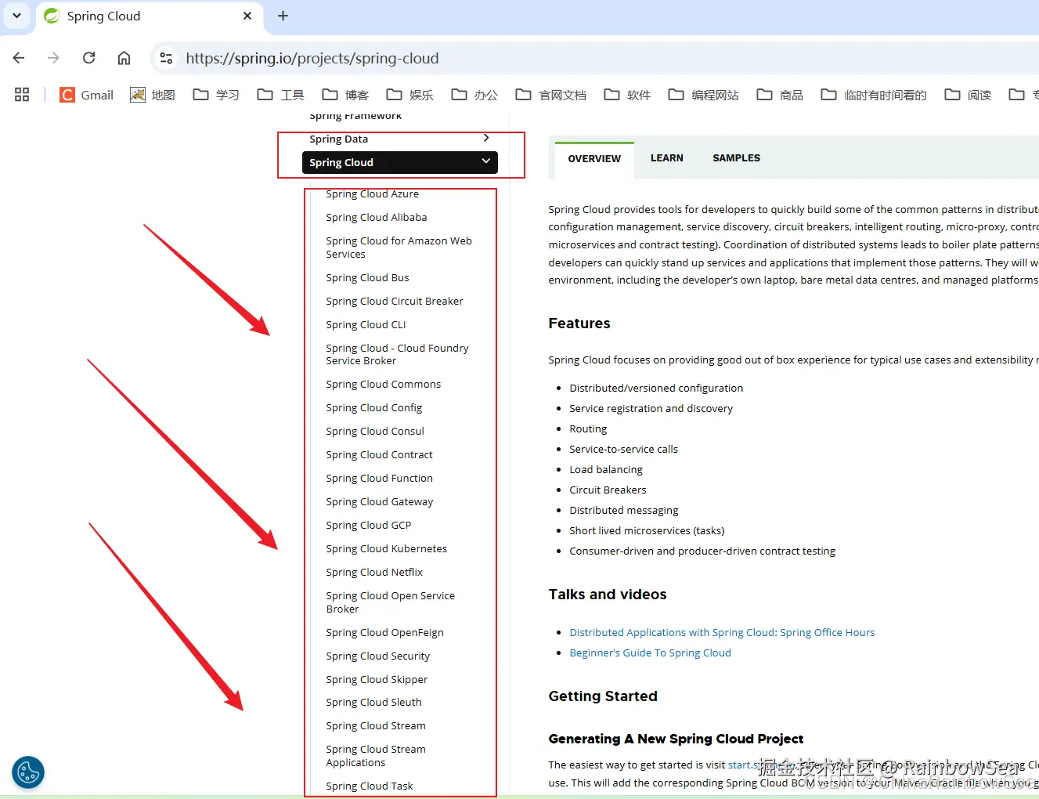Screen dimensions: 1039x799
Task: Open Spring Cloud Sleuth project
Action: pos(373,702)
